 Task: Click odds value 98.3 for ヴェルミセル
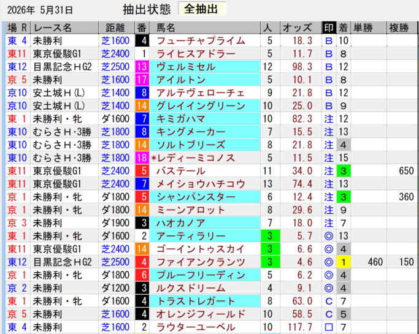pyautogui.click(x=302, y=67)
